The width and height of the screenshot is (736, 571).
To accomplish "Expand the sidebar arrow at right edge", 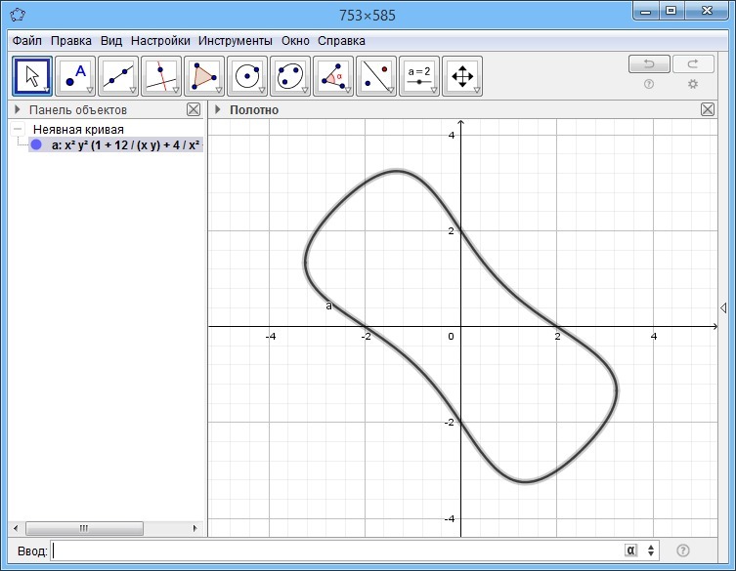I will pos(723,308).
